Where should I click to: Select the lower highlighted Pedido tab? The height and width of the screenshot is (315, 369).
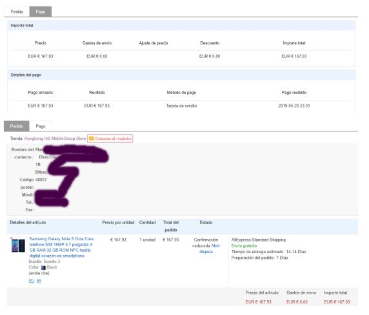tap(17, 126)
